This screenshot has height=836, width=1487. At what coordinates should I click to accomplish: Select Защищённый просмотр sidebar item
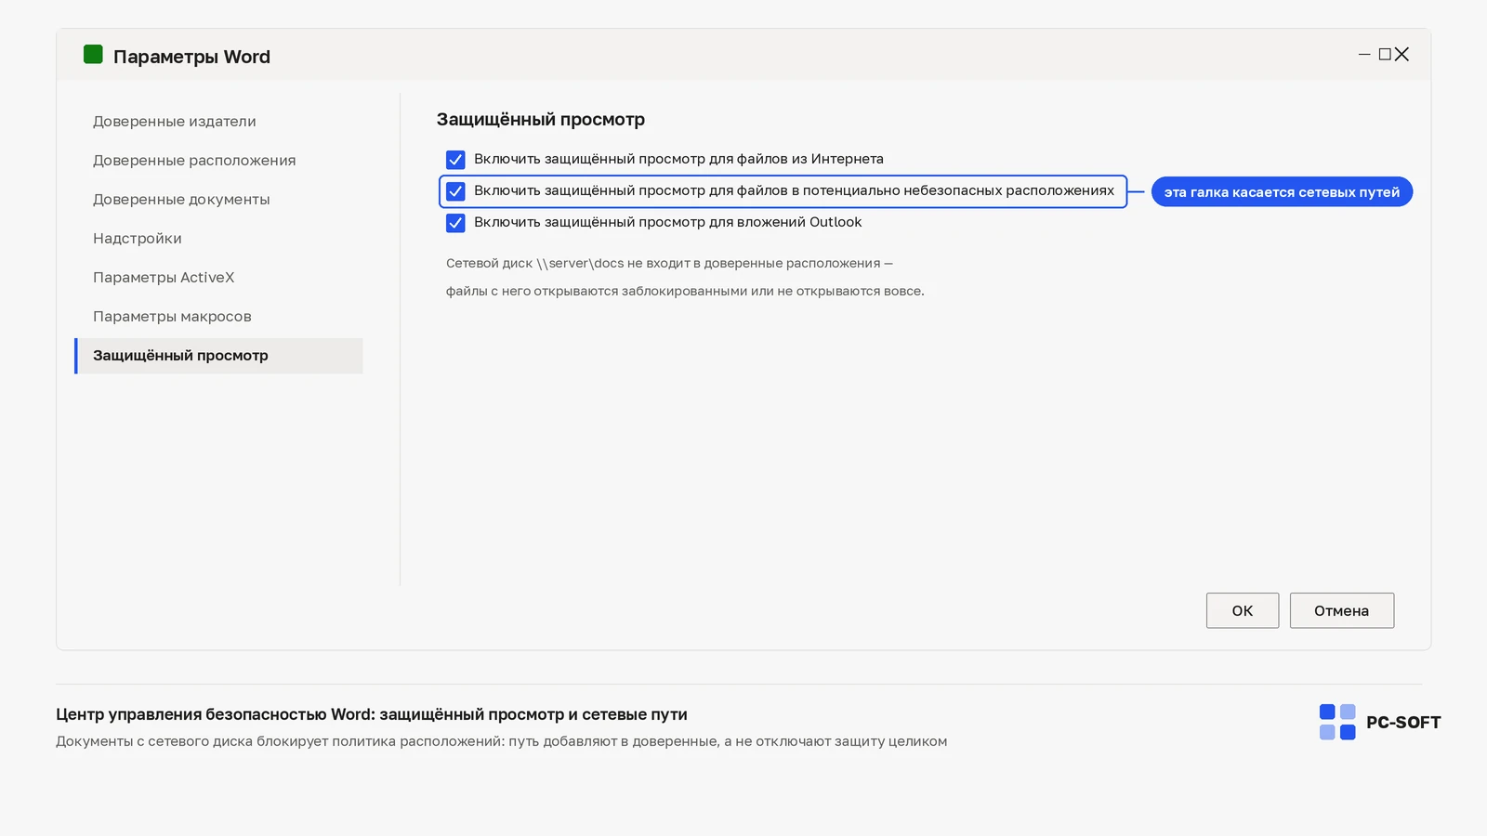[x=218, y=356]
